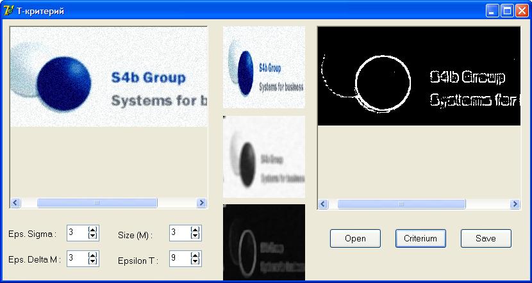
Task: Click the Save button
Action: (x=486, y=238)
